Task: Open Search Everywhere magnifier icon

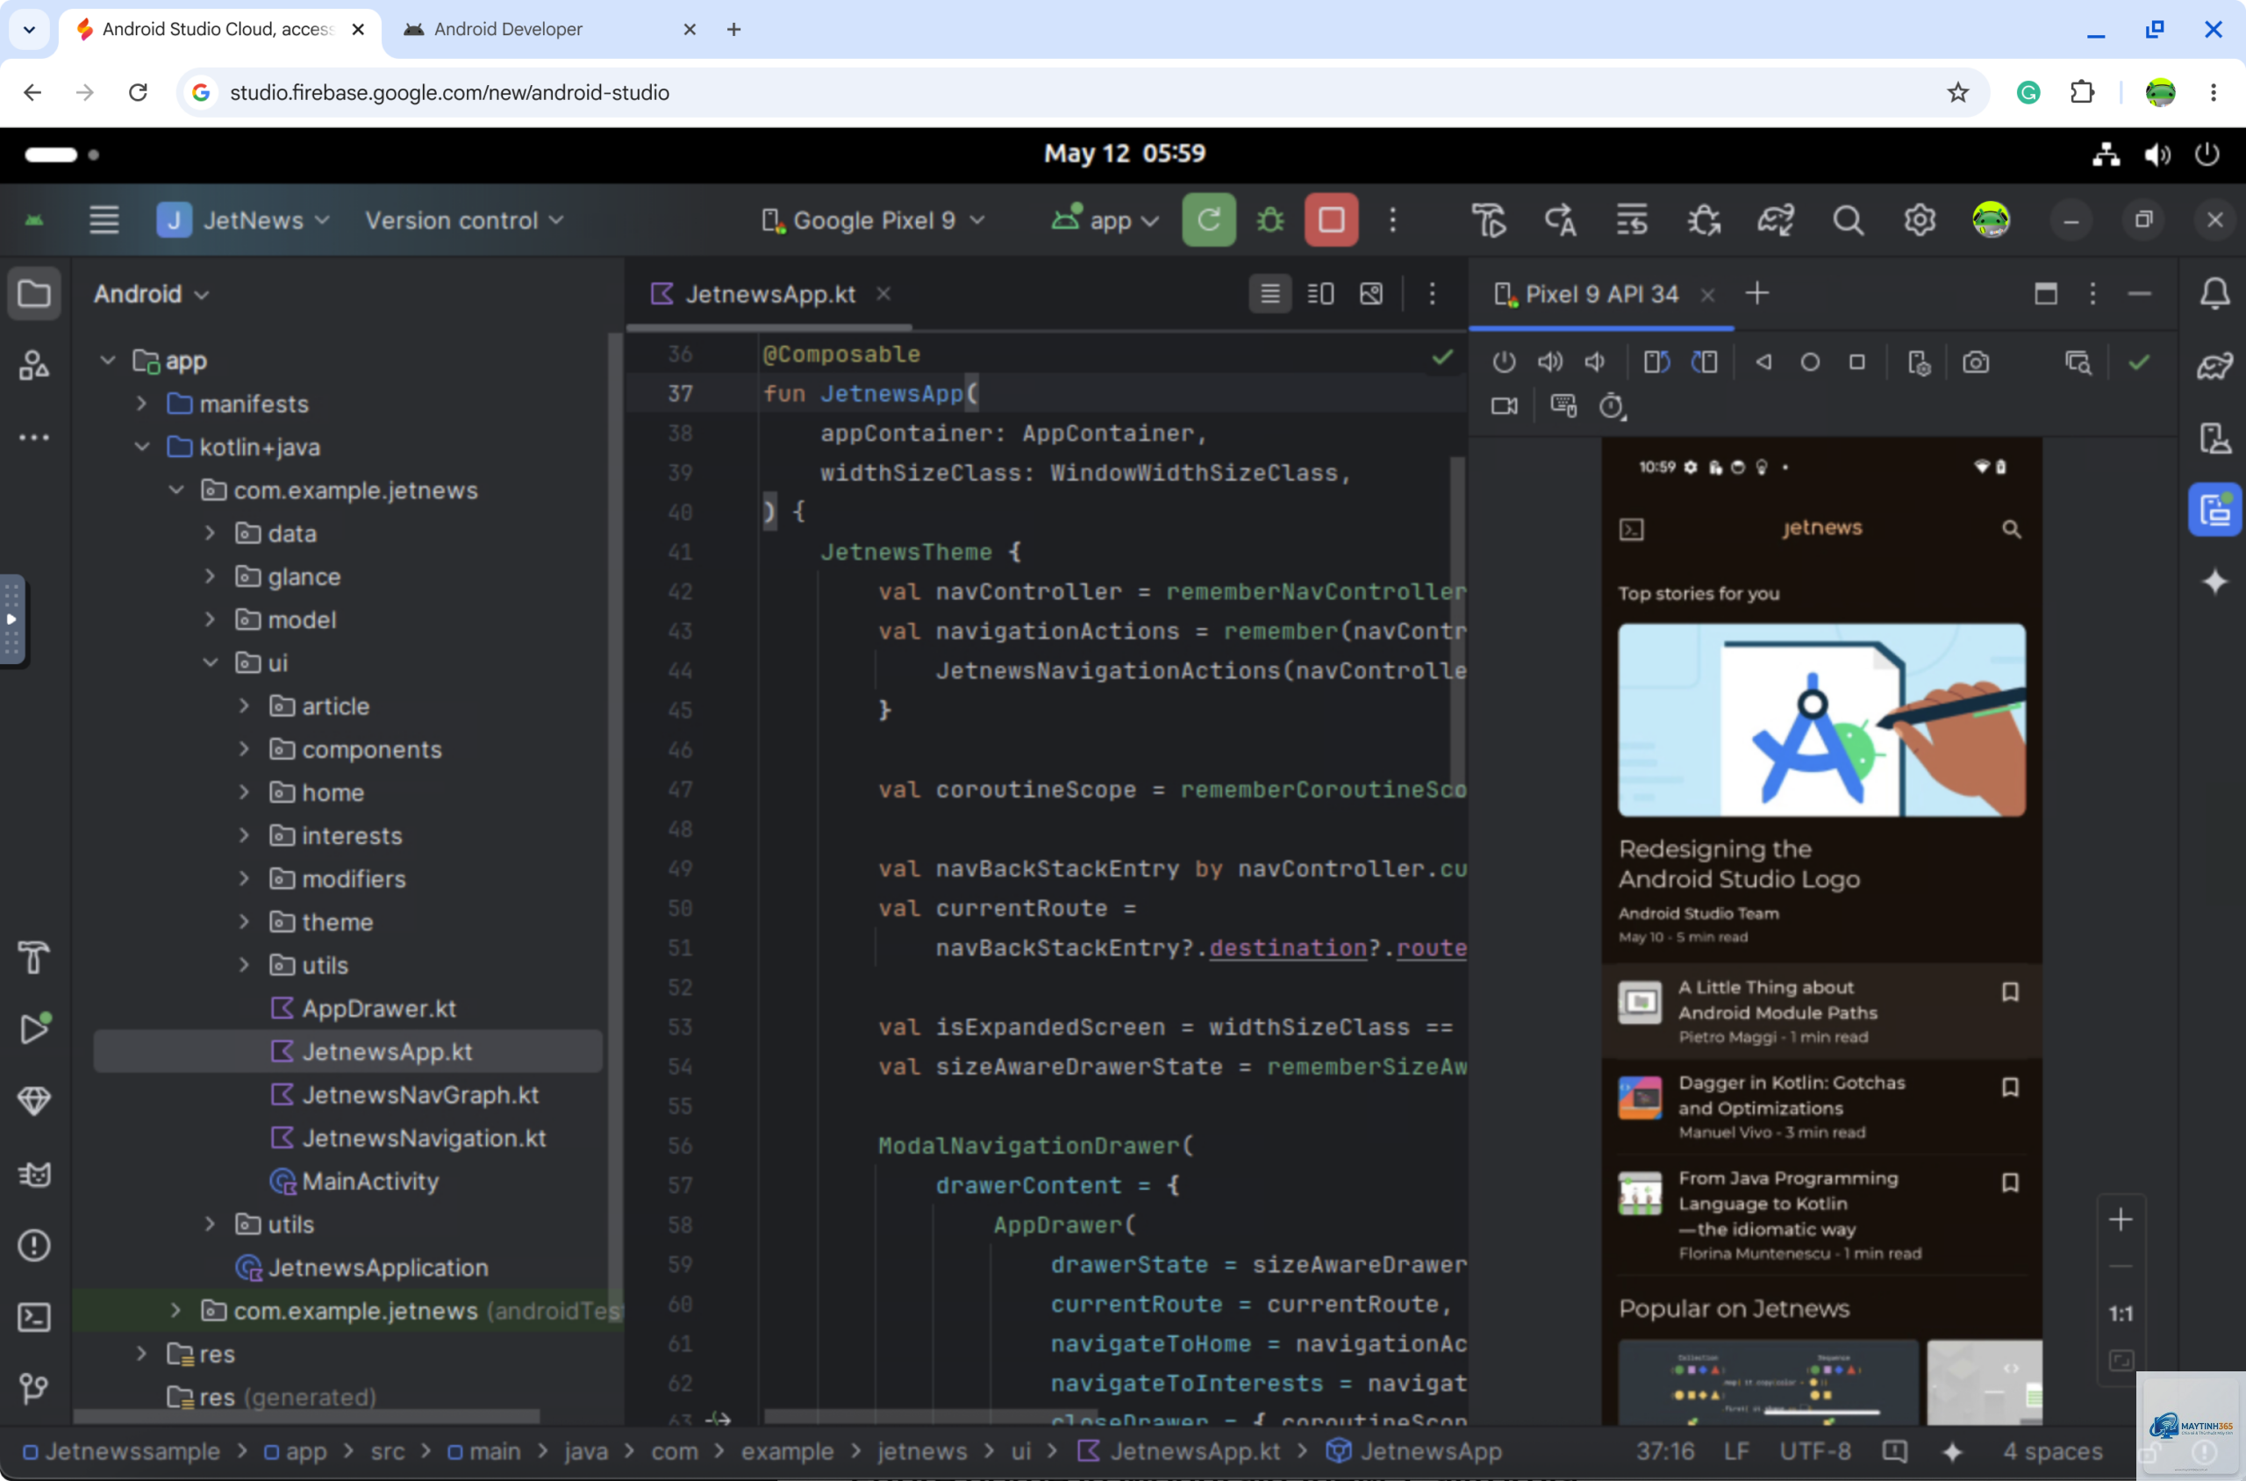Action: 1848,220
